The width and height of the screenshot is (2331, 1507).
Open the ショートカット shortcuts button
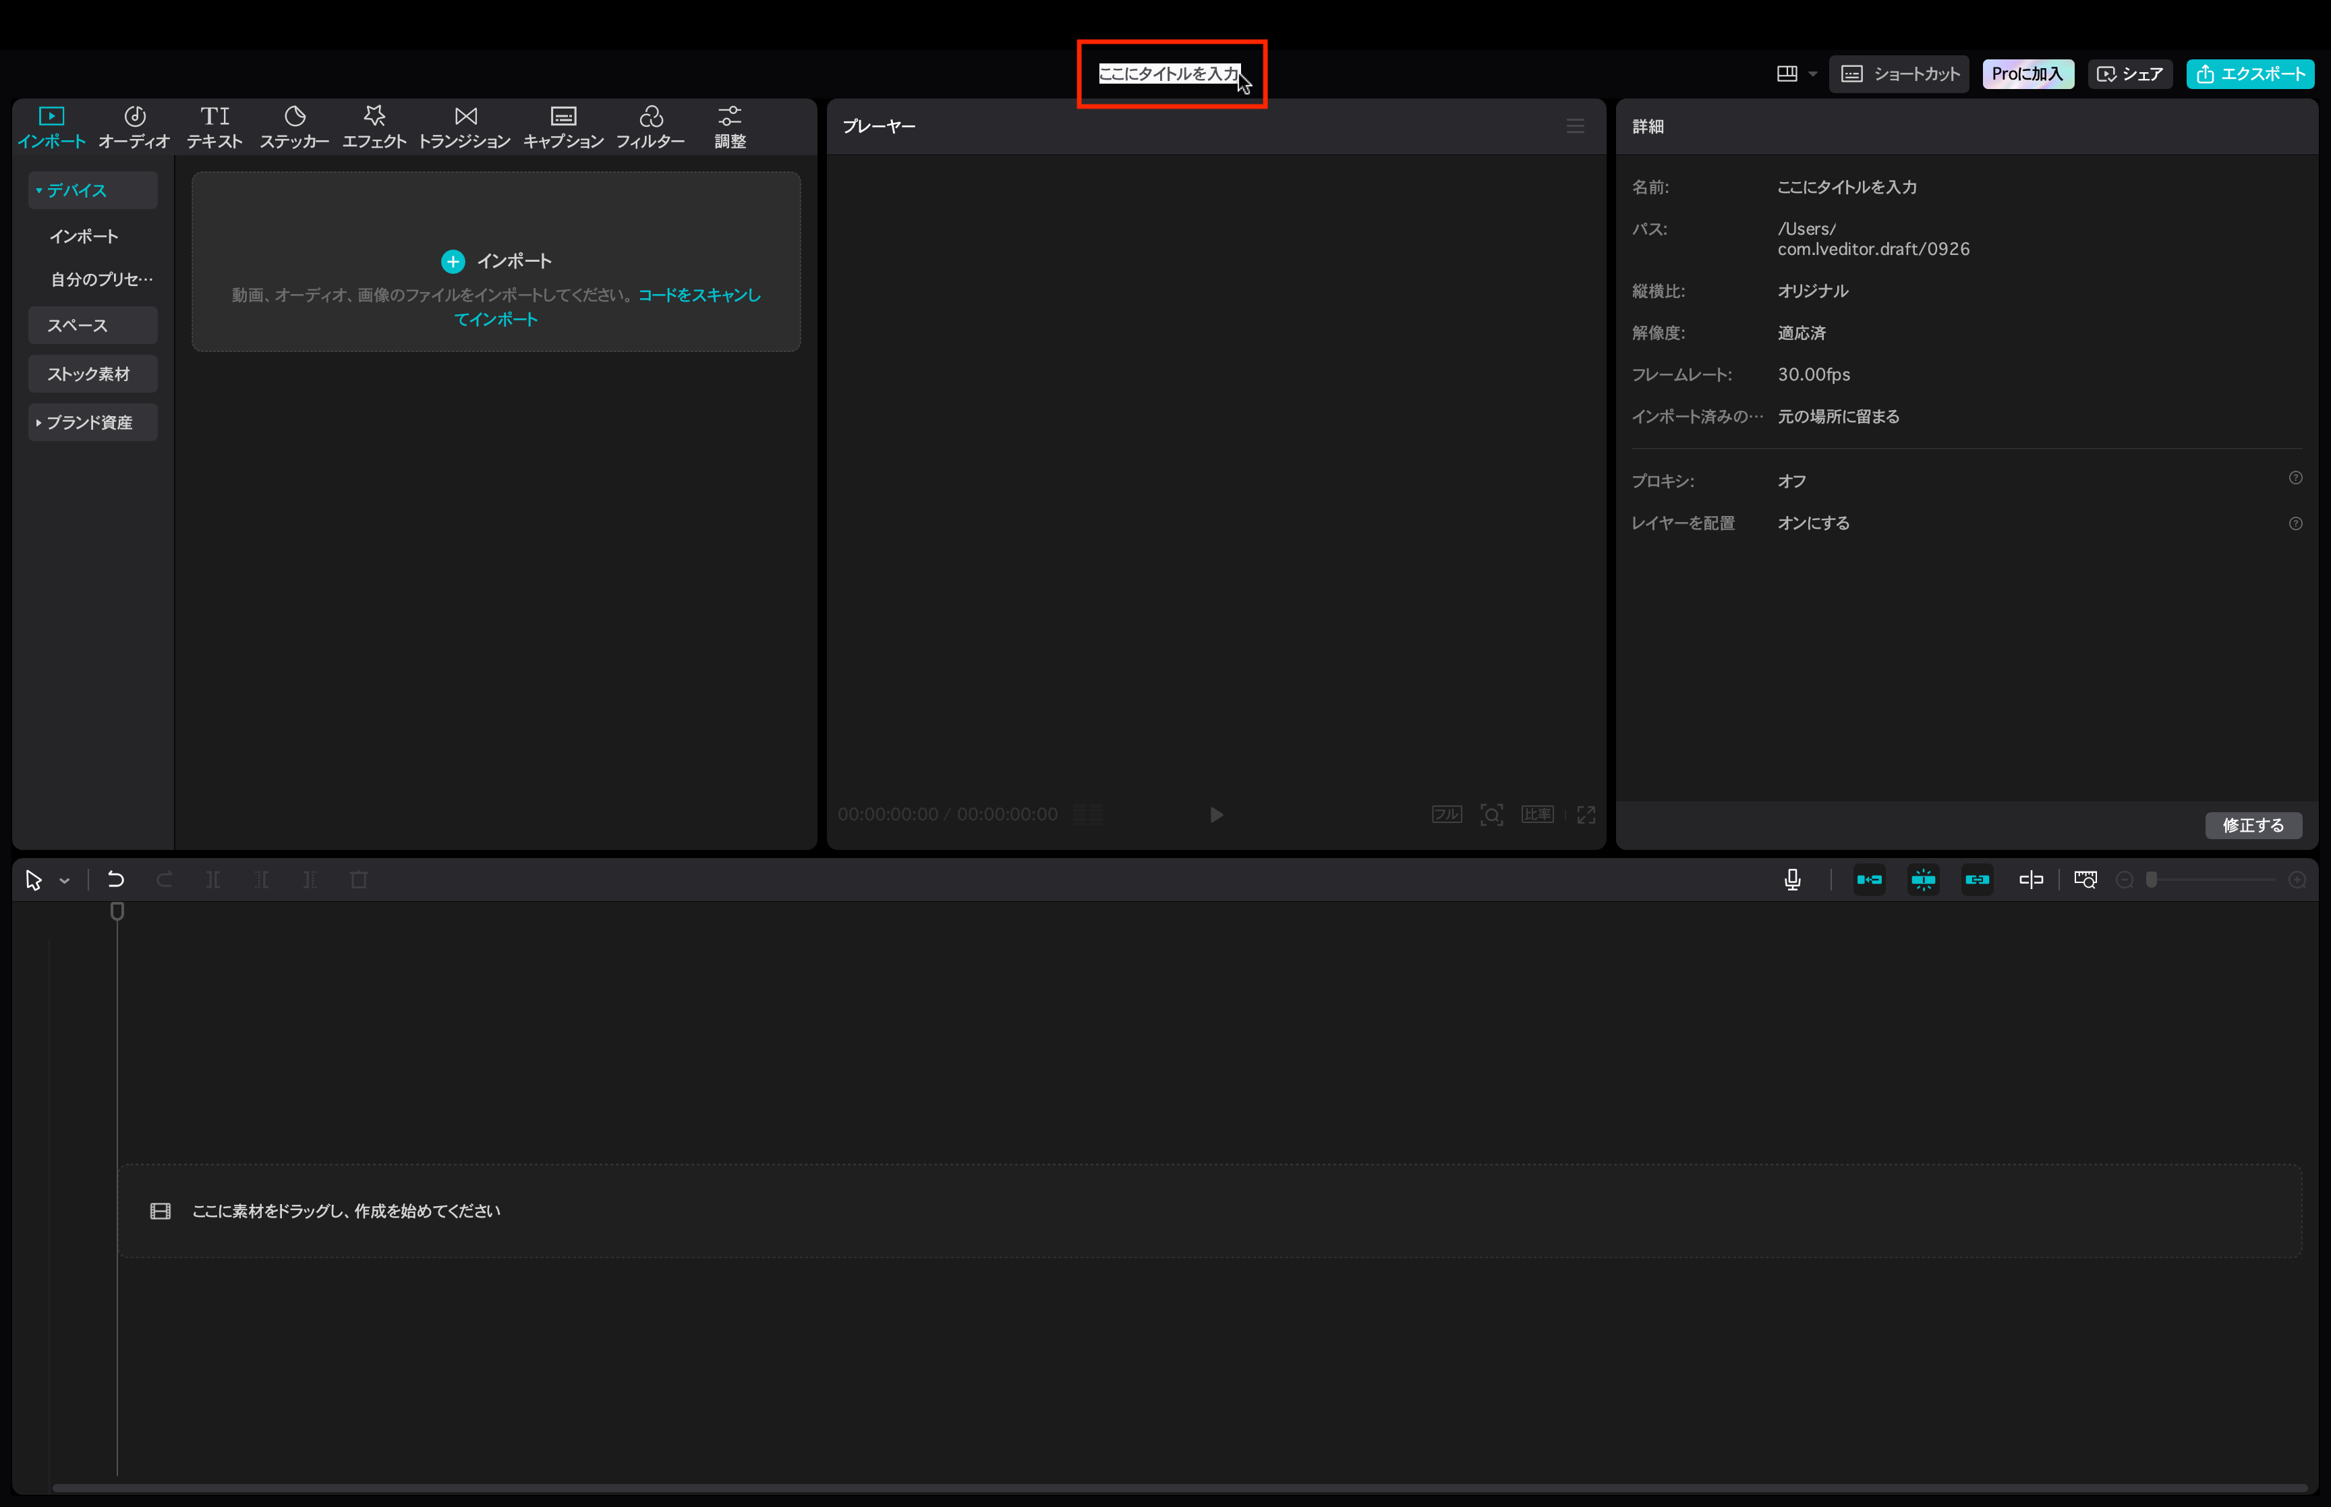pos(1899,74)
